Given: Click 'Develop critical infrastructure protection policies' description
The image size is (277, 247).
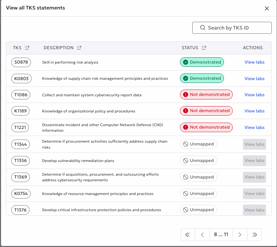Looking at the screenshot, I should tap(102, 210).
